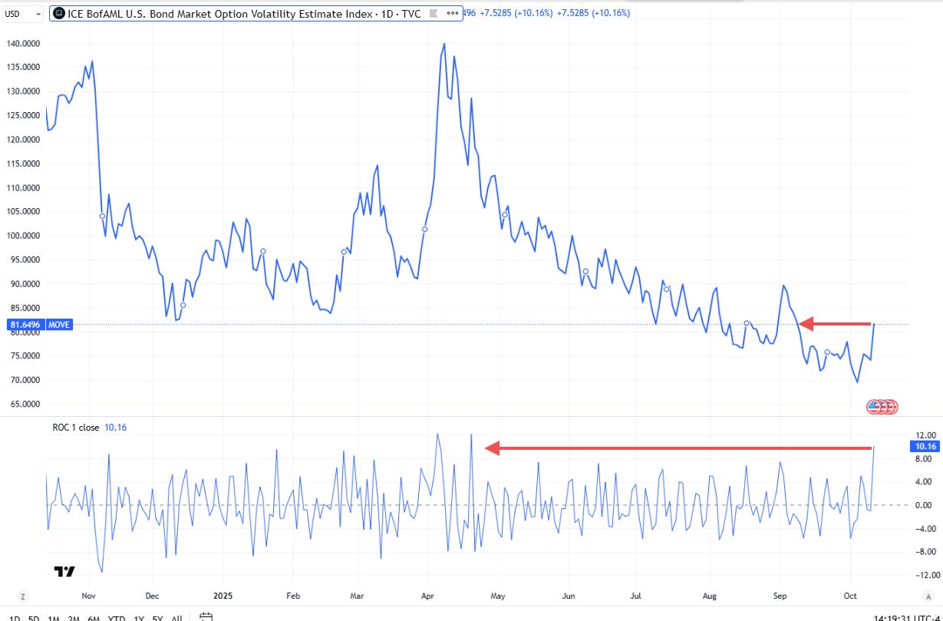The width and height of the screenshot is (943, 621).
Task: Select the 5D range tab
Action: pyautogui.click(x=33, y=618)
